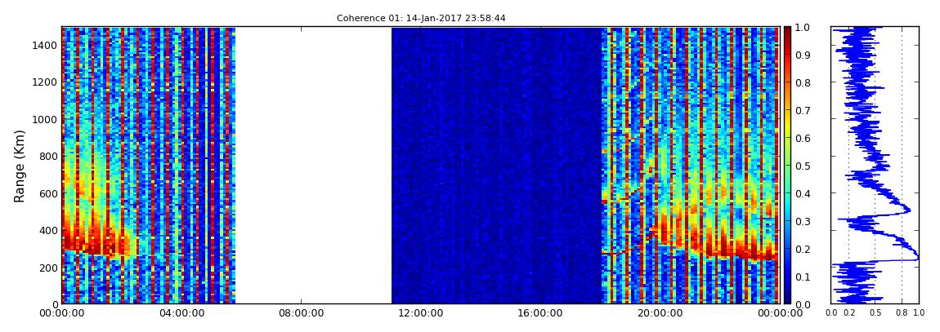The width and height of the screenshot is (940, 332).
Task: Click the 04:00:00 time axis label
Action: [x=181, y=313]
